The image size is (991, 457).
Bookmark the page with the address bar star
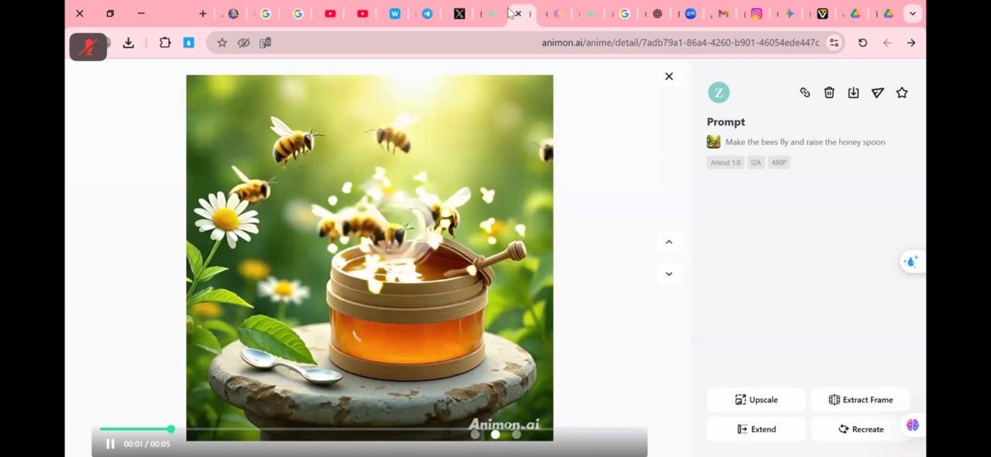pos(222,43)
